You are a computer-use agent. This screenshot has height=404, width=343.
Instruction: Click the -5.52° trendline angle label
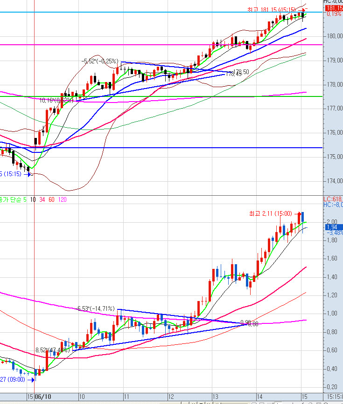coord(99,61)
